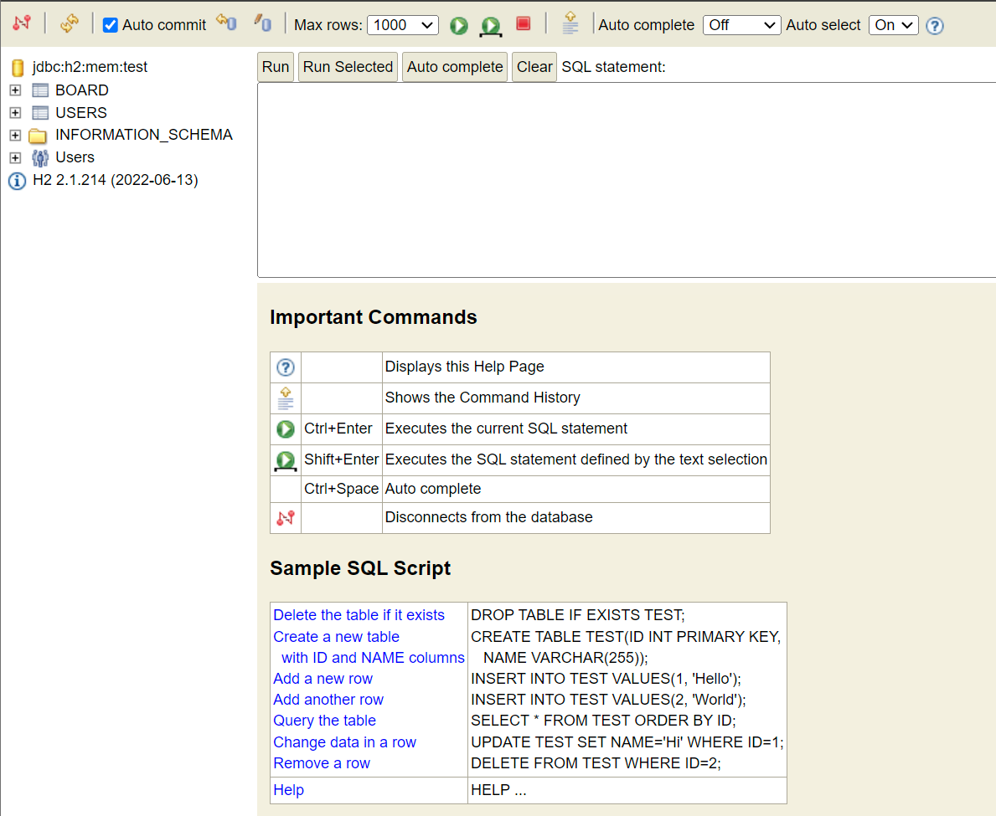Click the BOARD table icon
This screenshot has width=996, height=816.
(40, 90)
